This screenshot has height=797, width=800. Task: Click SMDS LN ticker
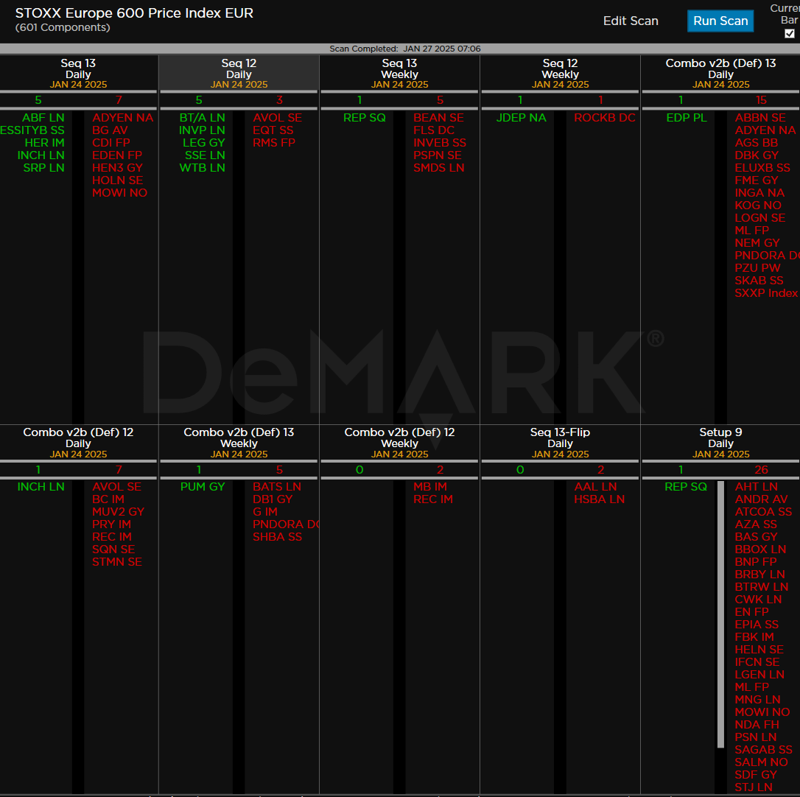tap(439, 168)
